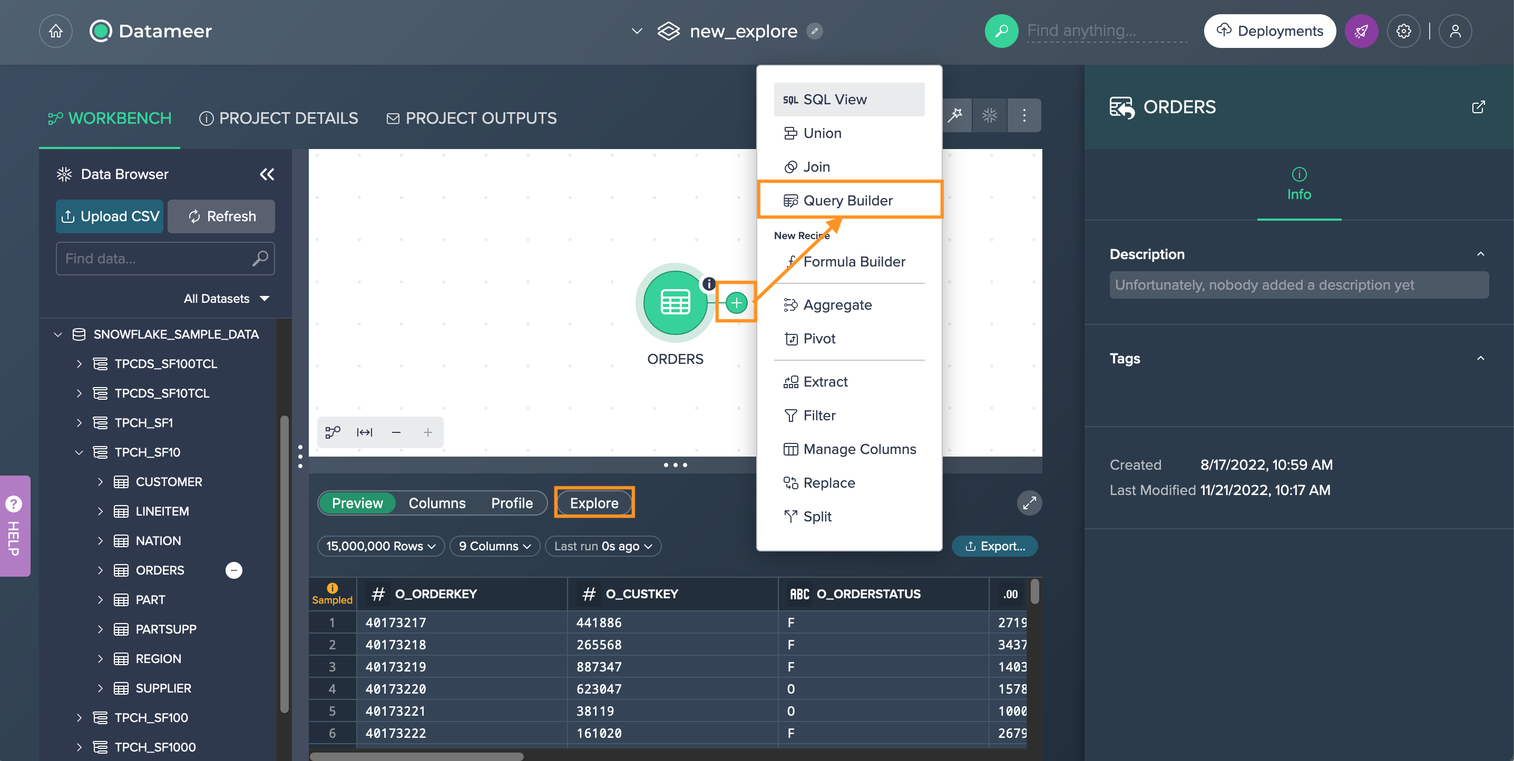Open info badge on ORDERS node
The width and height of the screenshot is (1514, 761).
[709, 284]
